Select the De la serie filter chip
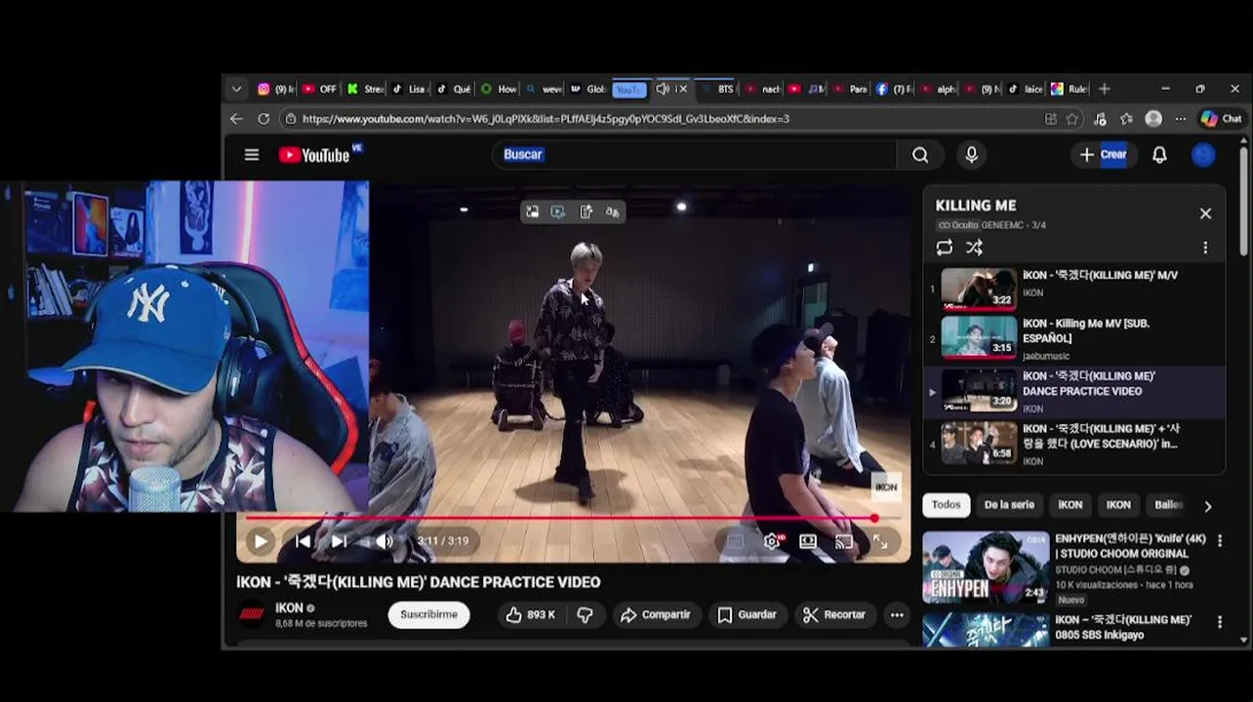This screenshot has width=1253, height=702. pos(1009,505)
